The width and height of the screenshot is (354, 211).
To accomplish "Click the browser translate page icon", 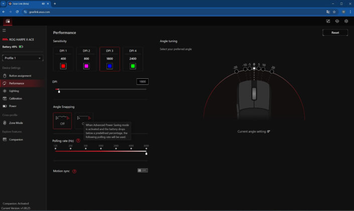I will [x=328, y=12].
